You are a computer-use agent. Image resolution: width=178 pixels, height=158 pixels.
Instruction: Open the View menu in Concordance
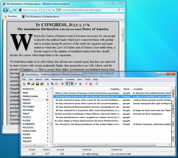(x=79, y=79)
